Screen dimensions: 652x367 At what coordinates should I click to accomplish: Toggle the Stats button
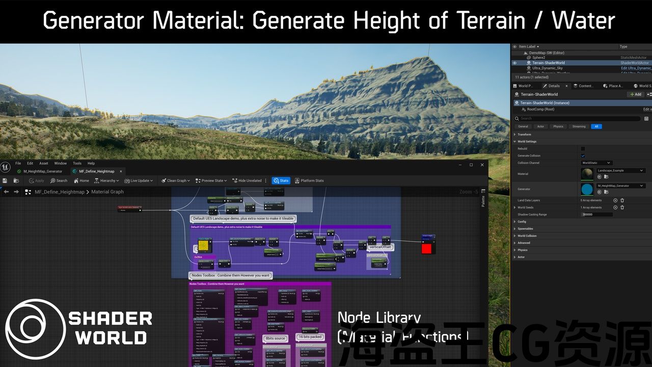(x=281, y=180)
